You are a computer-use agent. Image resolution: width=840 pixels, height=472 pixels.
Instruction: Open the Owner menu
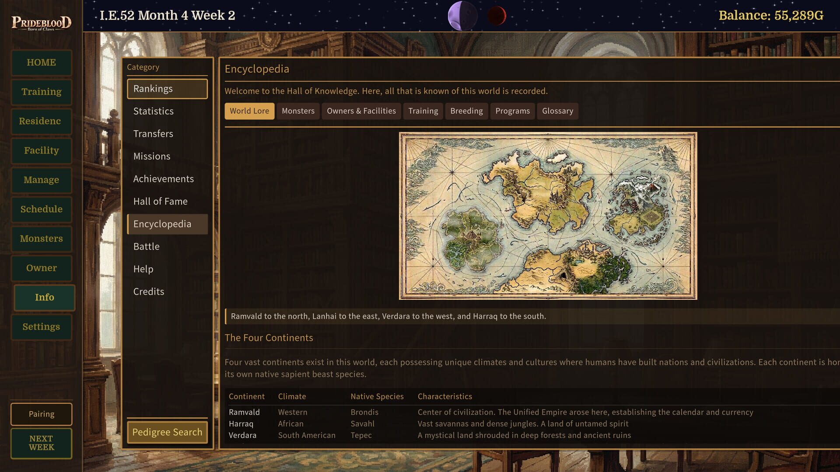coord(41,268)
